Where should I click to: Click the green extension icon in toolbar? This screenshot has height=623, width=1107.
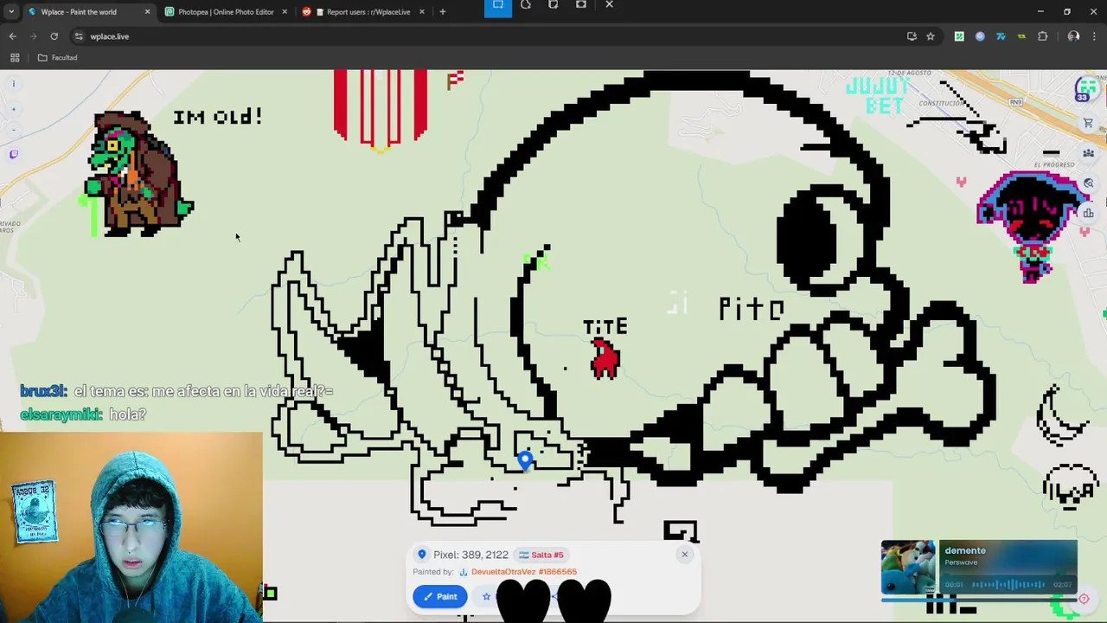click(959, 36)
